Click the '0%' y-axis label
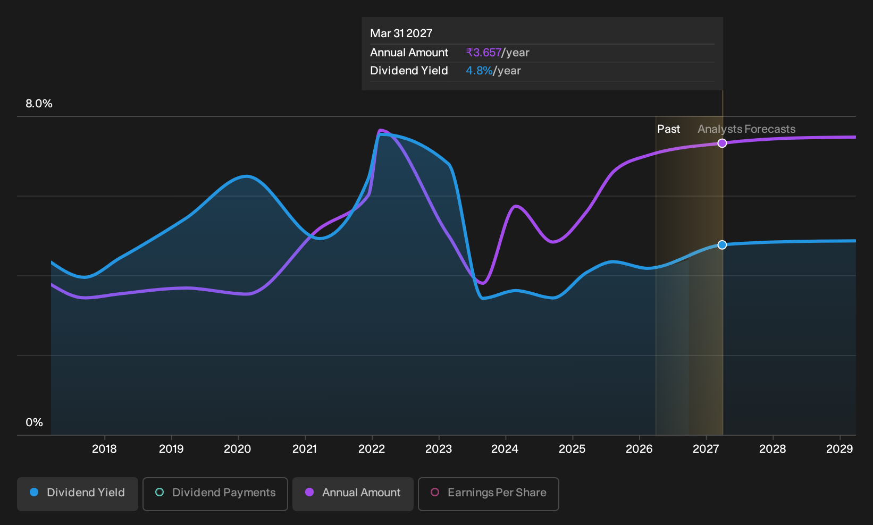 [x=34, y=422]
